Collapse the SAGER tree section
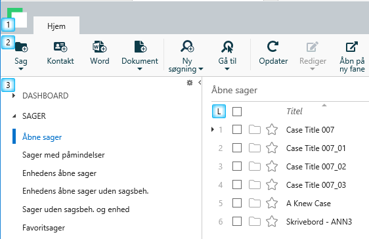Image resolution: width=369 pixels, height=239 pixels. click(14, 116)
